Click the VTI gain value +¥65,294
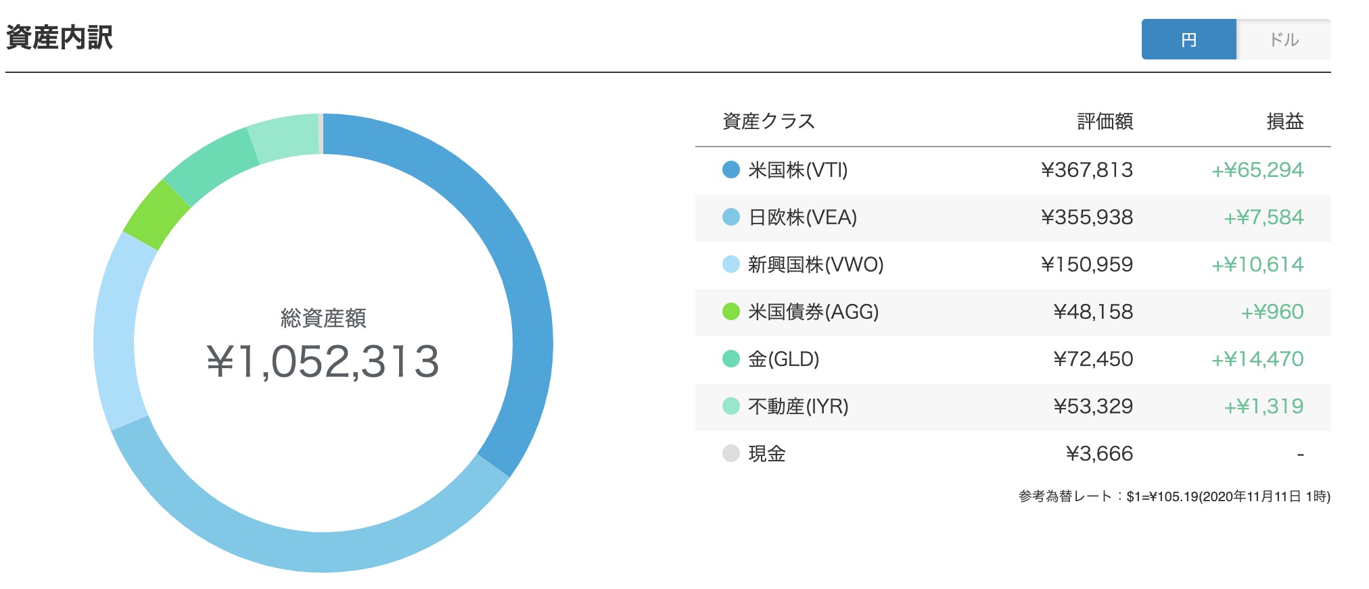 (1257, 170)
